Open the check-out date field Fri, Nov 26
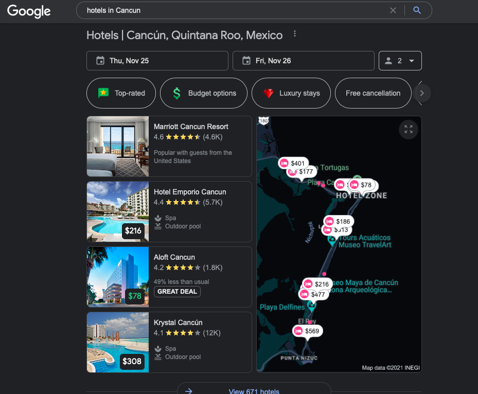 (x=304, y=61)
